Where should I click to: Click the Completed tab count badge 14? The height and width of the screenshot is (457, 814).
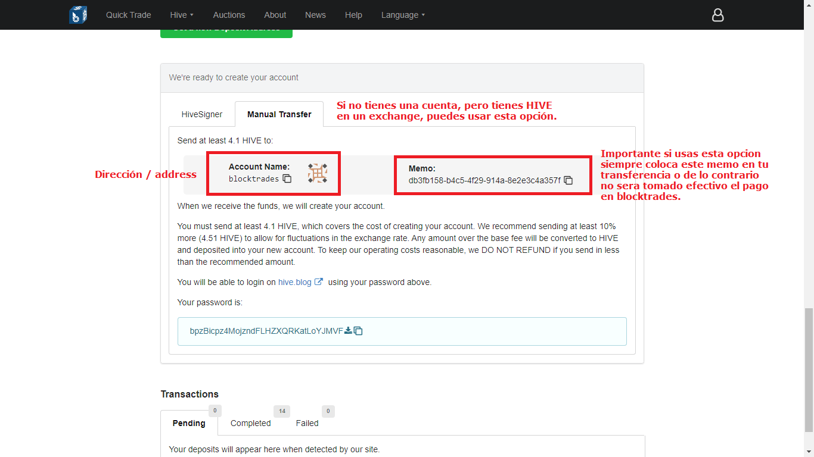[281, 411]
